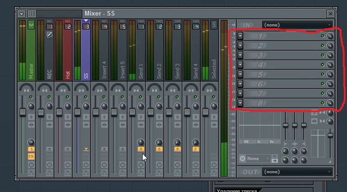
Task: Click the low-shelf EQ band shape icon
Action: [x=285, y=144]
